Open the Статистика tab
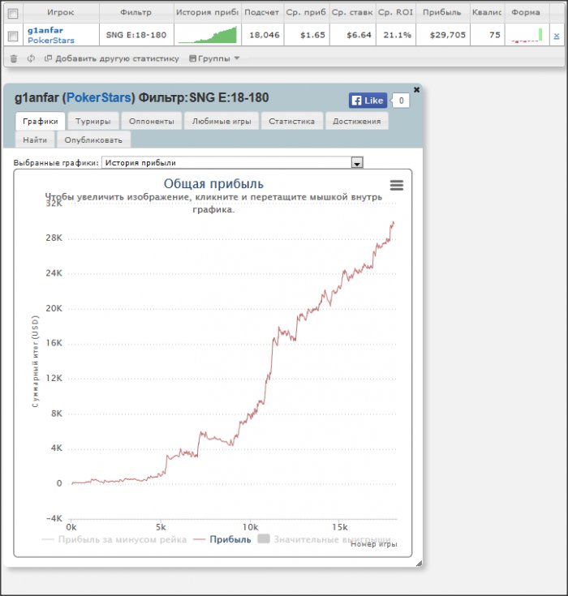This screenshot has width=568, height=596. tap(292, 122)
